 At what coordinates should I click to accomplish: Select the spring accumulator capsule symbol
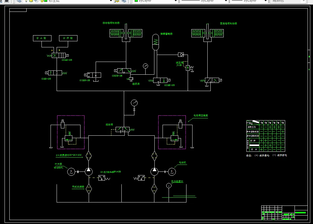(156, 42)
